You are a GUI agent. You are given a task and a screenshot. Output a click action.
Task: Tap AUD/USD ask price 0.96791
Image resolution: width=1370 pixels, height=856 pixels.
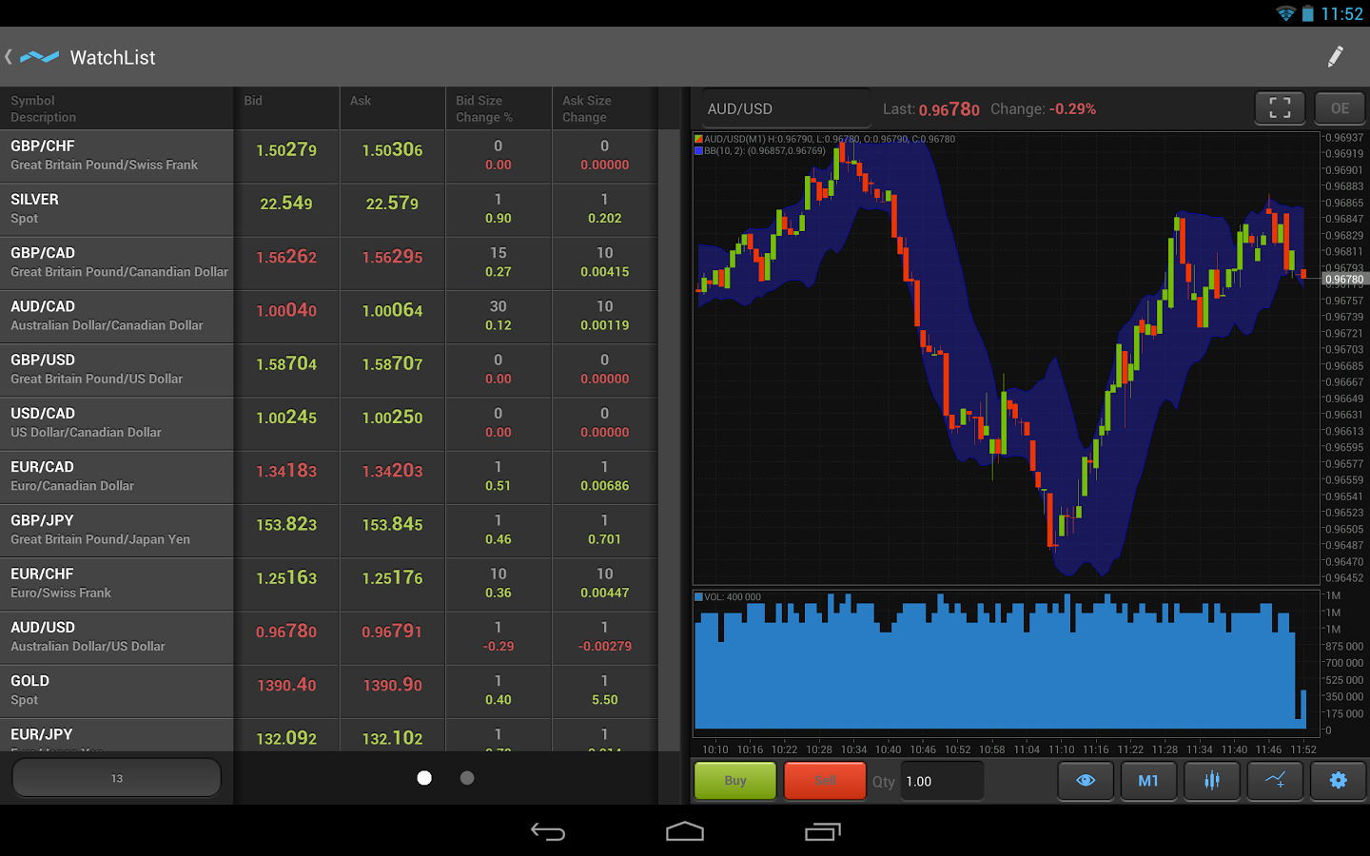(x=392, y=631)
